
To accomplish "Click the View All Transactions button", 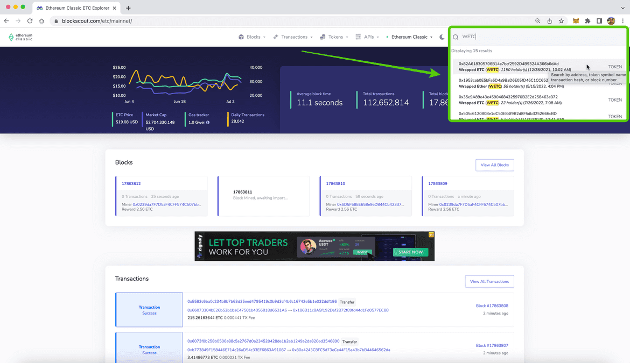I will 489,281.
